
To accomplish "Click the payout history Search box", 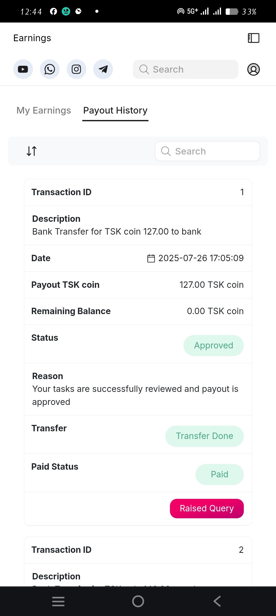I will click(x=207, y=151).
